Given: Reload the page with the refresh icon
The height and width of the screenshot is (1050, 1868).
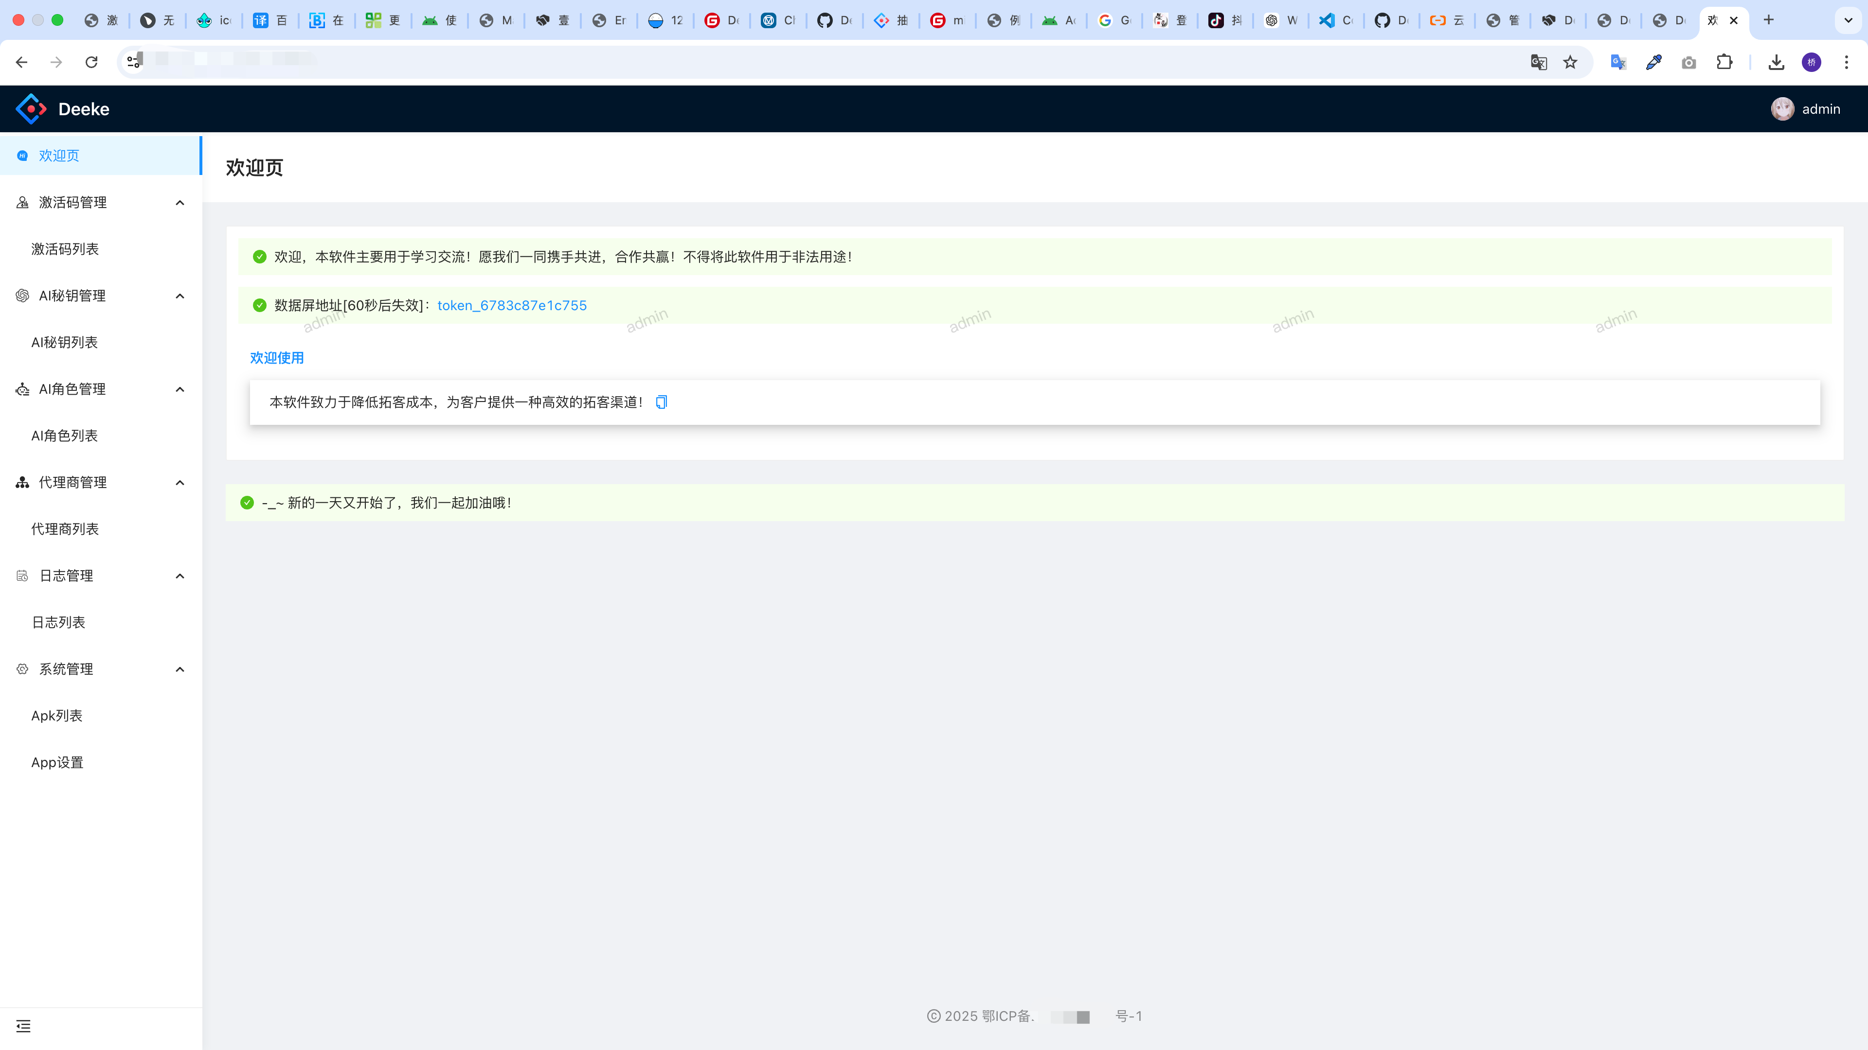Looking at the screenshot, I should point(91,62).
